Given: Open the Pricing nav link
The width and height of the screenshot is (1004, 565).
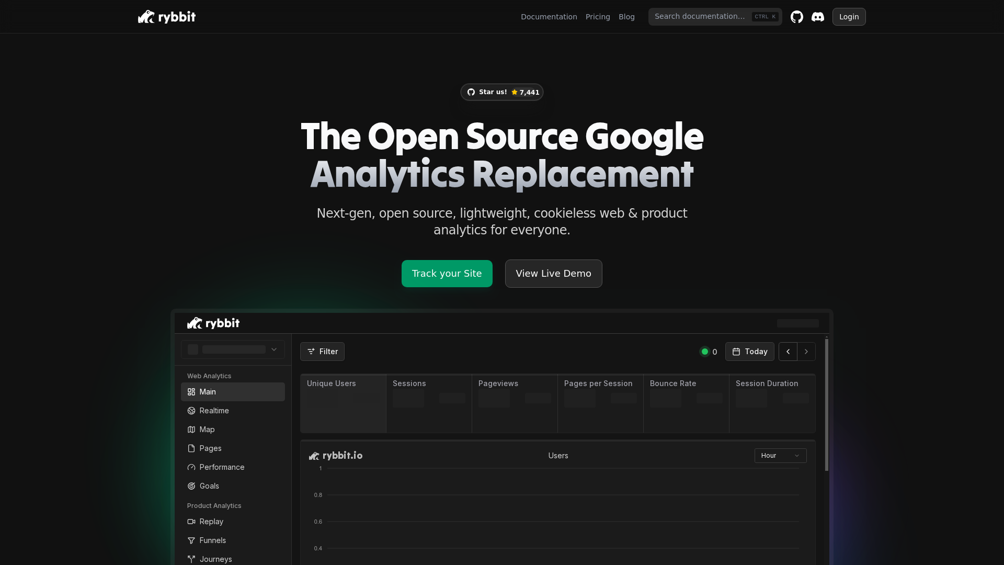Looking at the screenshot, I should [598, 17].
